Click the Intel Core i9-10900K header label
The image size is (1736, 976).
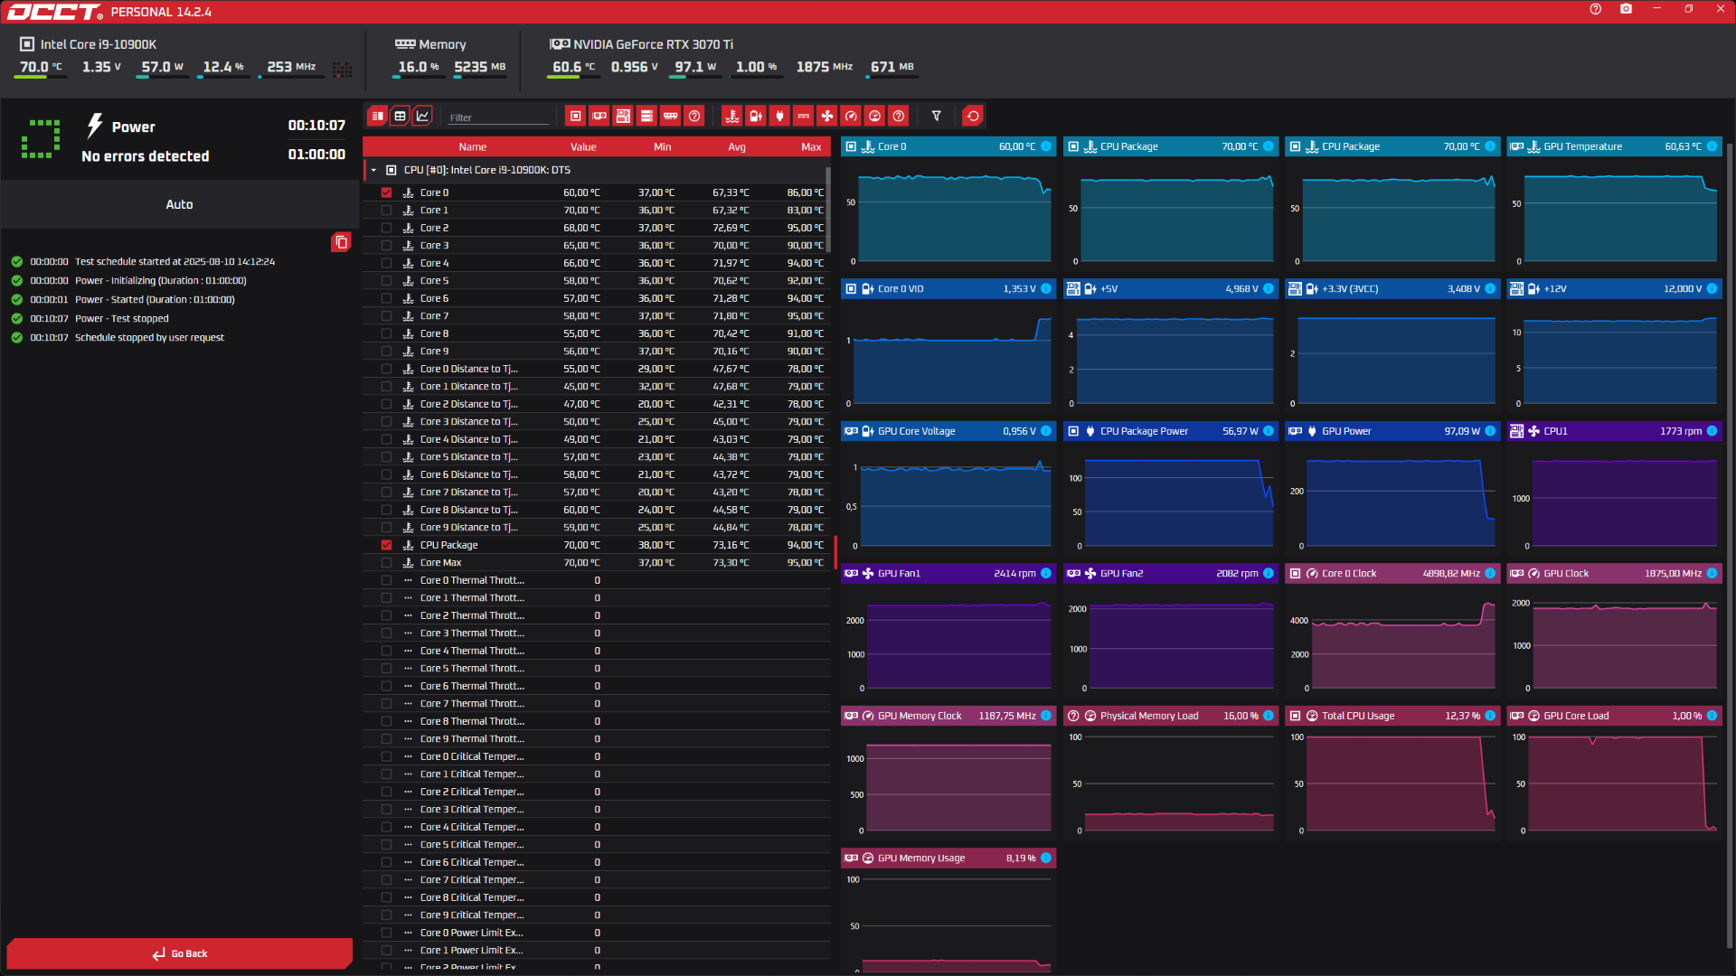[x=98, y=44]
